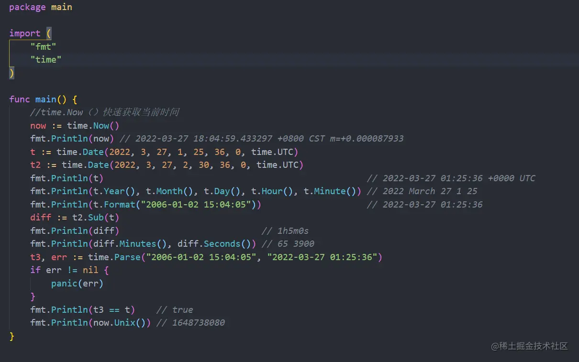Image resolution: width=579 pixels, height=362 pixels.
Task: Select the "time" import string
Action: click(x=46, y=59)
